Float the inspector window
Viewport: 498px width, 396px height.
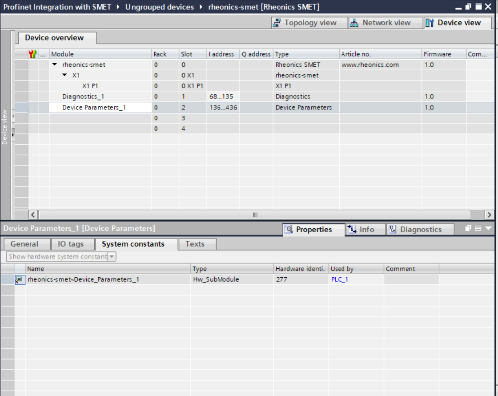468,228
